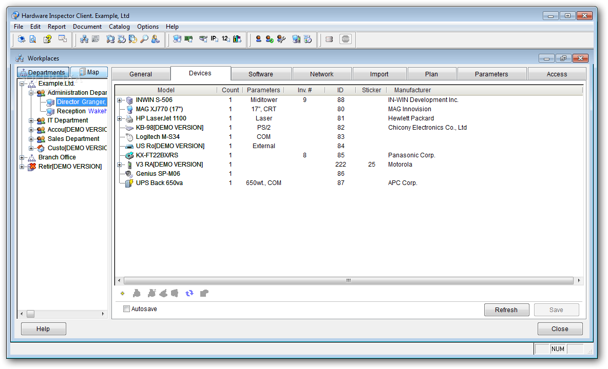Click the department tree horizontal scrollbar thumb
Image resolution: width=608 pixels, height=369 pixels.
(x=31, y=314)
